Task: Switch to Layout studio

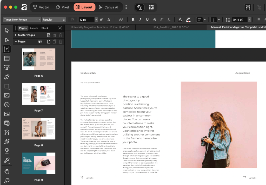Action: point(84,7)
